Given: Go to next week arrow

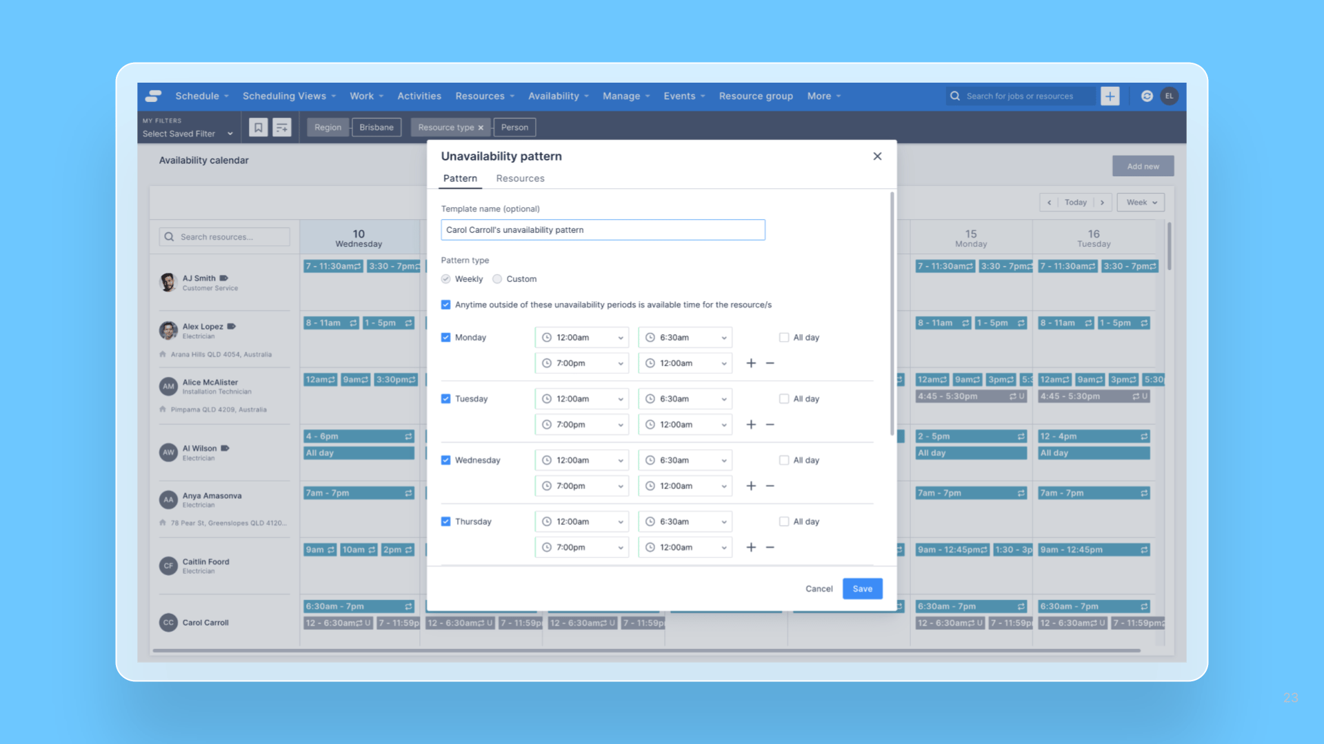Looking at the screenshot, I should (x=1103, y=203).
